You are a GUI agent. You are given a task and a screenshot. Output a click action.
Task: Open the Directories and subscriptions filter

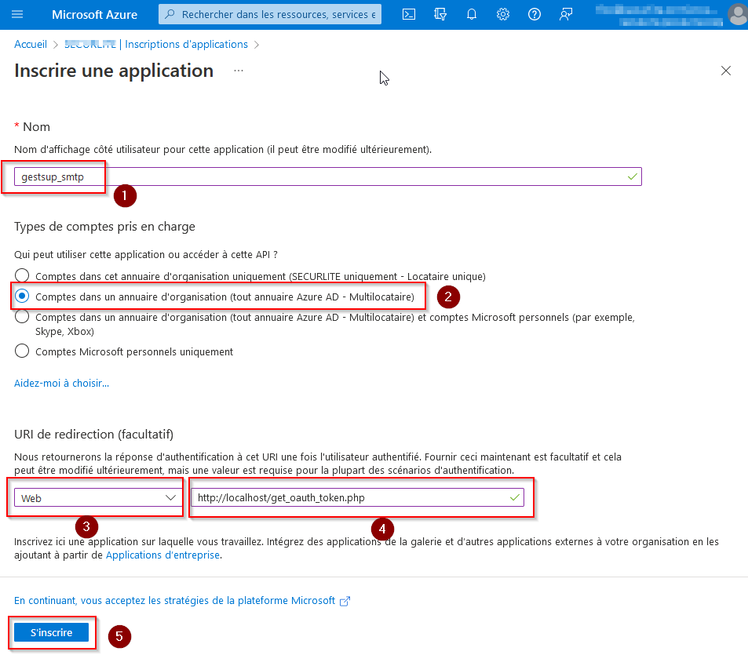click(440, 14)
